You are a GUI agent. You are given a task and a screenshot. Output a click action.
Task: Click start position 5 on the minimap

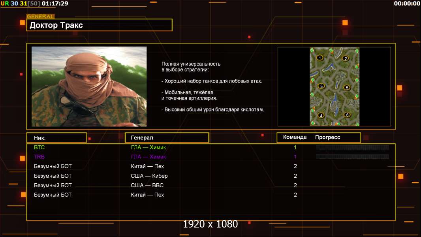pos(347,88)
